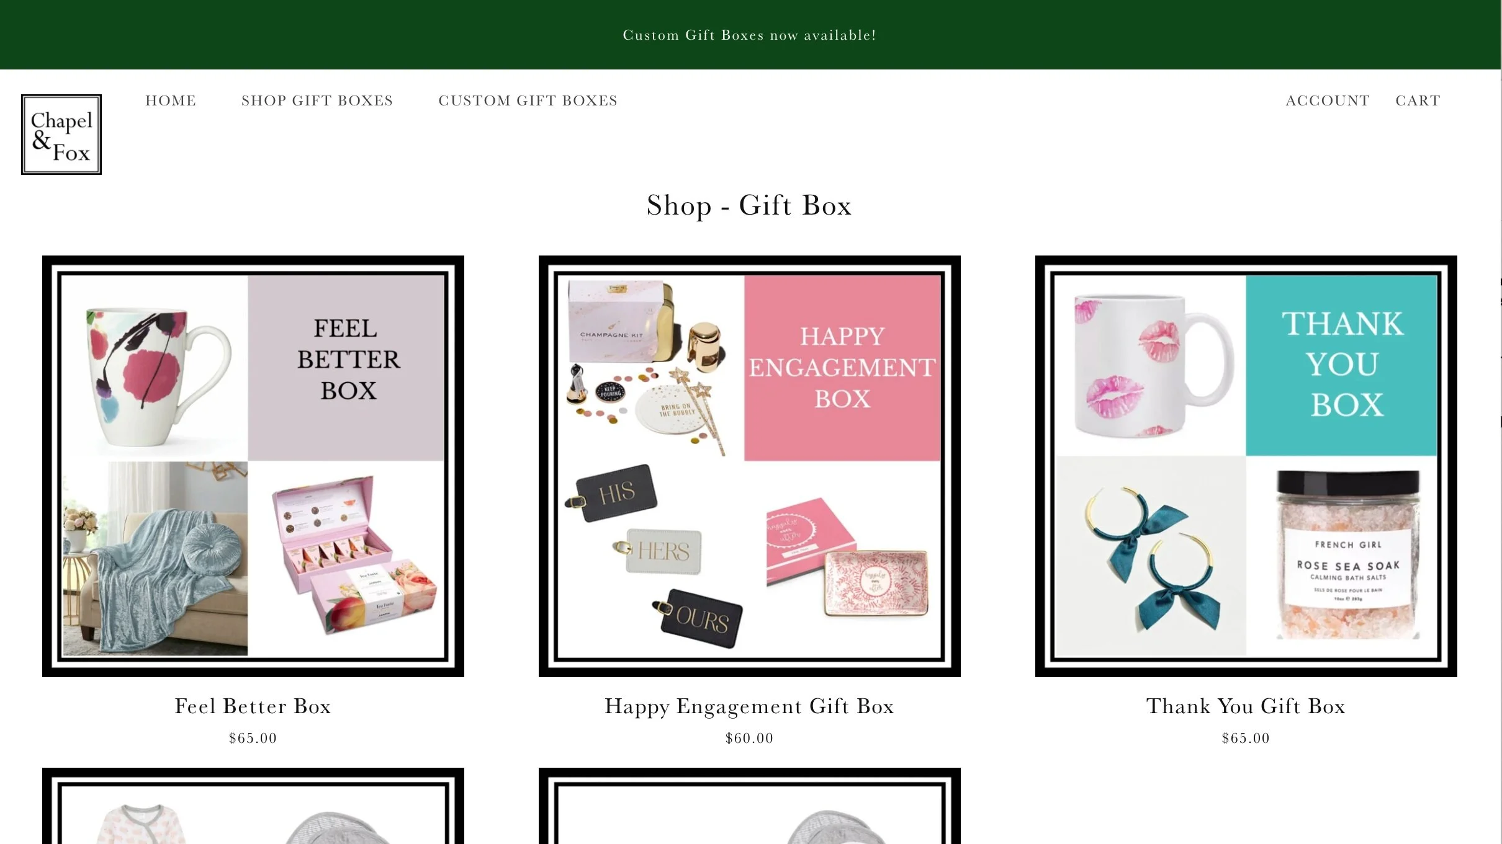Go to Shop Gift Boxes page

click(x=317, y=100)
